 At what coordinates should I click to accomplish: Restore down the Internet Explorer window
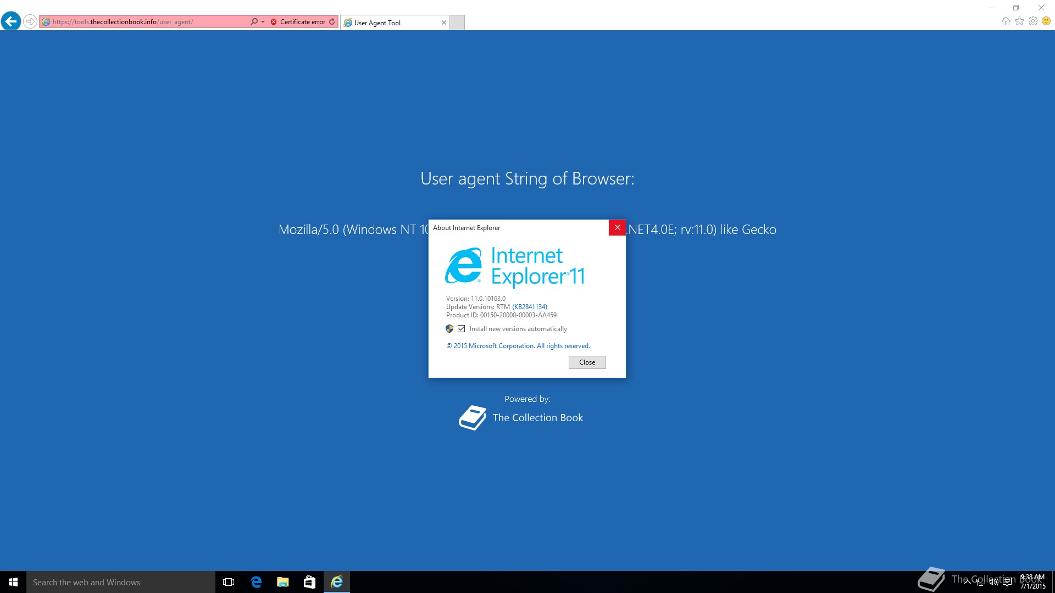point(1016,8)
